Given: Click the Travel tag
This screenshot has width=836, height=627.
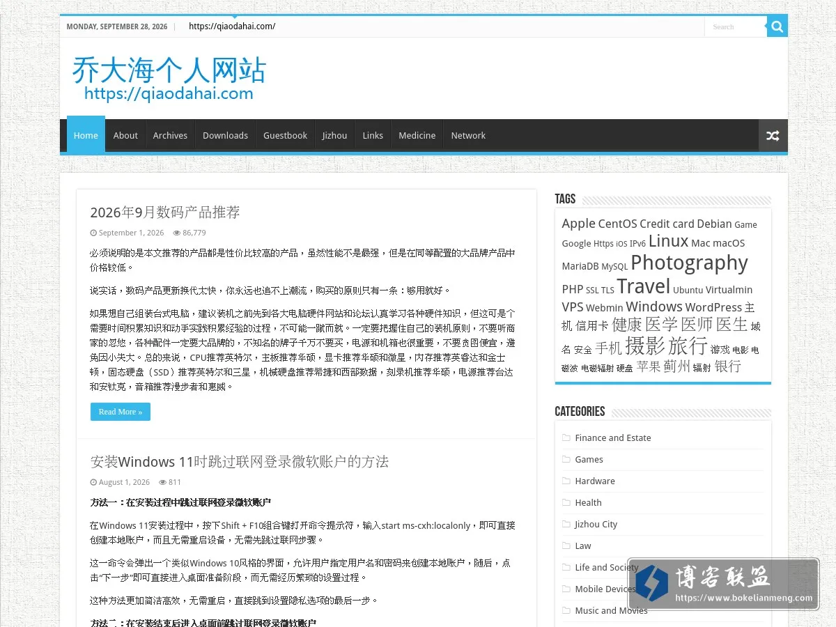Looking at the screenshot, I should coord(643,286).
